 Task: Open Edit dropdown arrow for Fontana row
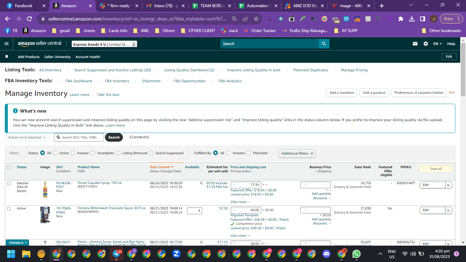point(449,210)
